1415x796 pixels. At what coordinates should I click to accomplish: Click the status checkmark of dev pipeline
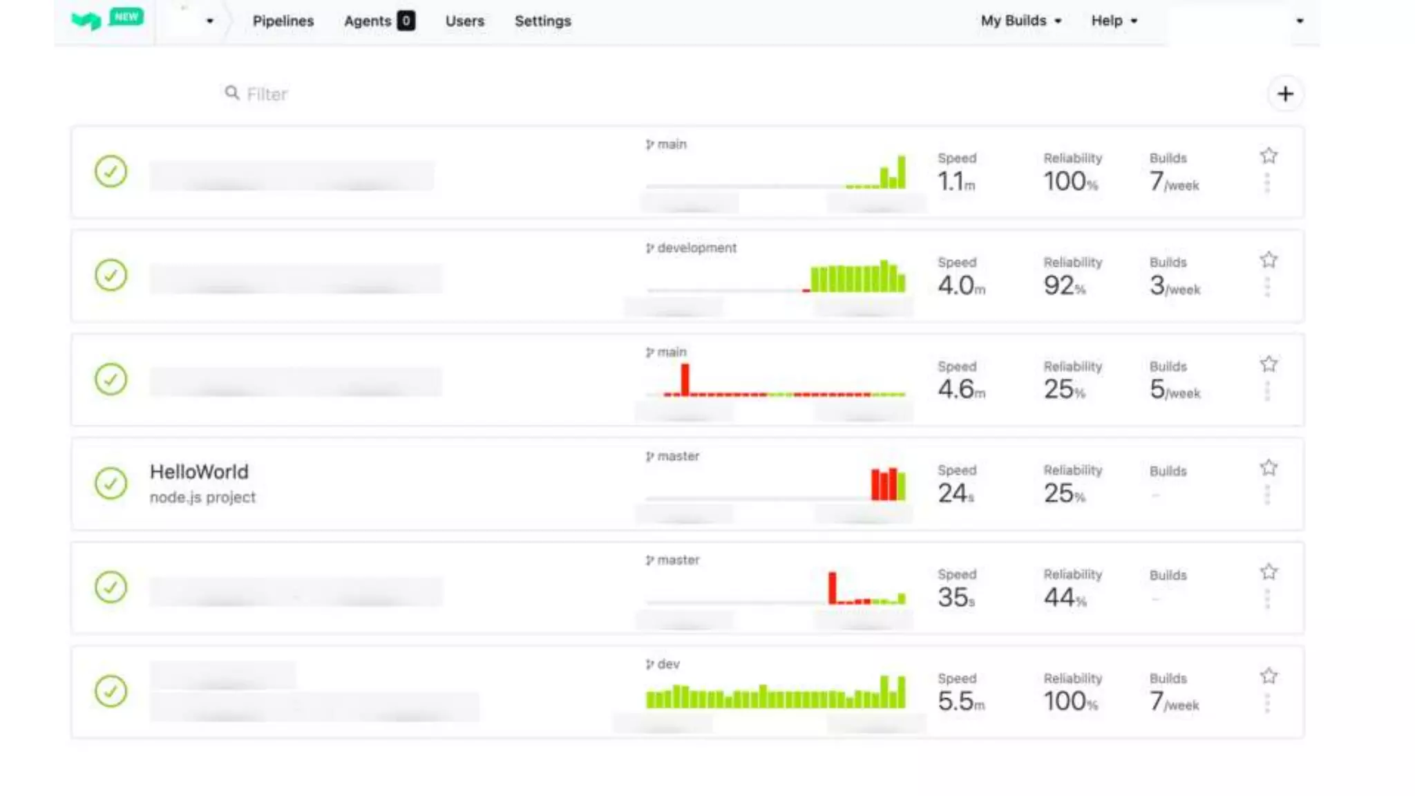coord(111,691)
